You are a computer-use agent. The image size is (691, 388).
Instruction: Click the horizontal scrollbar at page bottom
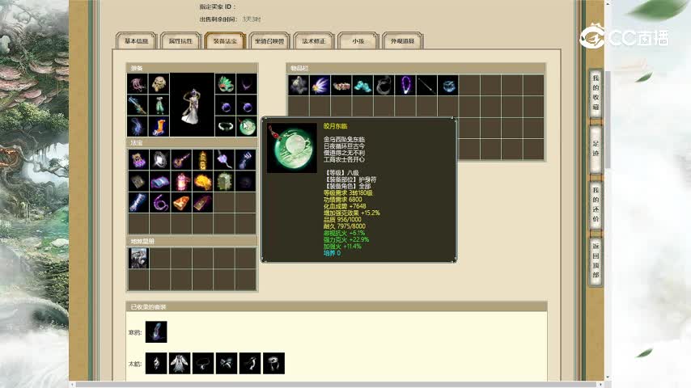pyautogui.click(x=337, y=385)
